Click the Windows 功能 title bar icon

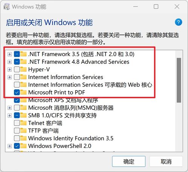point(6,6)
